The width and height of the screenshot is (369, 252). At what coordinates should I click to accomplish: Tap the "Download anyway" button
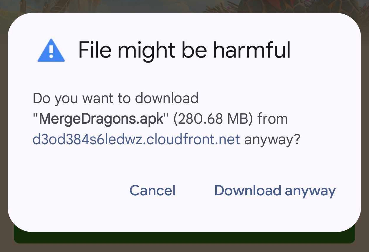click(275, 191)
